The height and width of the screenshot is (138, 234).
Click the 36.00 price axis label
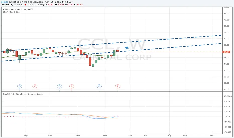[226, 77]
